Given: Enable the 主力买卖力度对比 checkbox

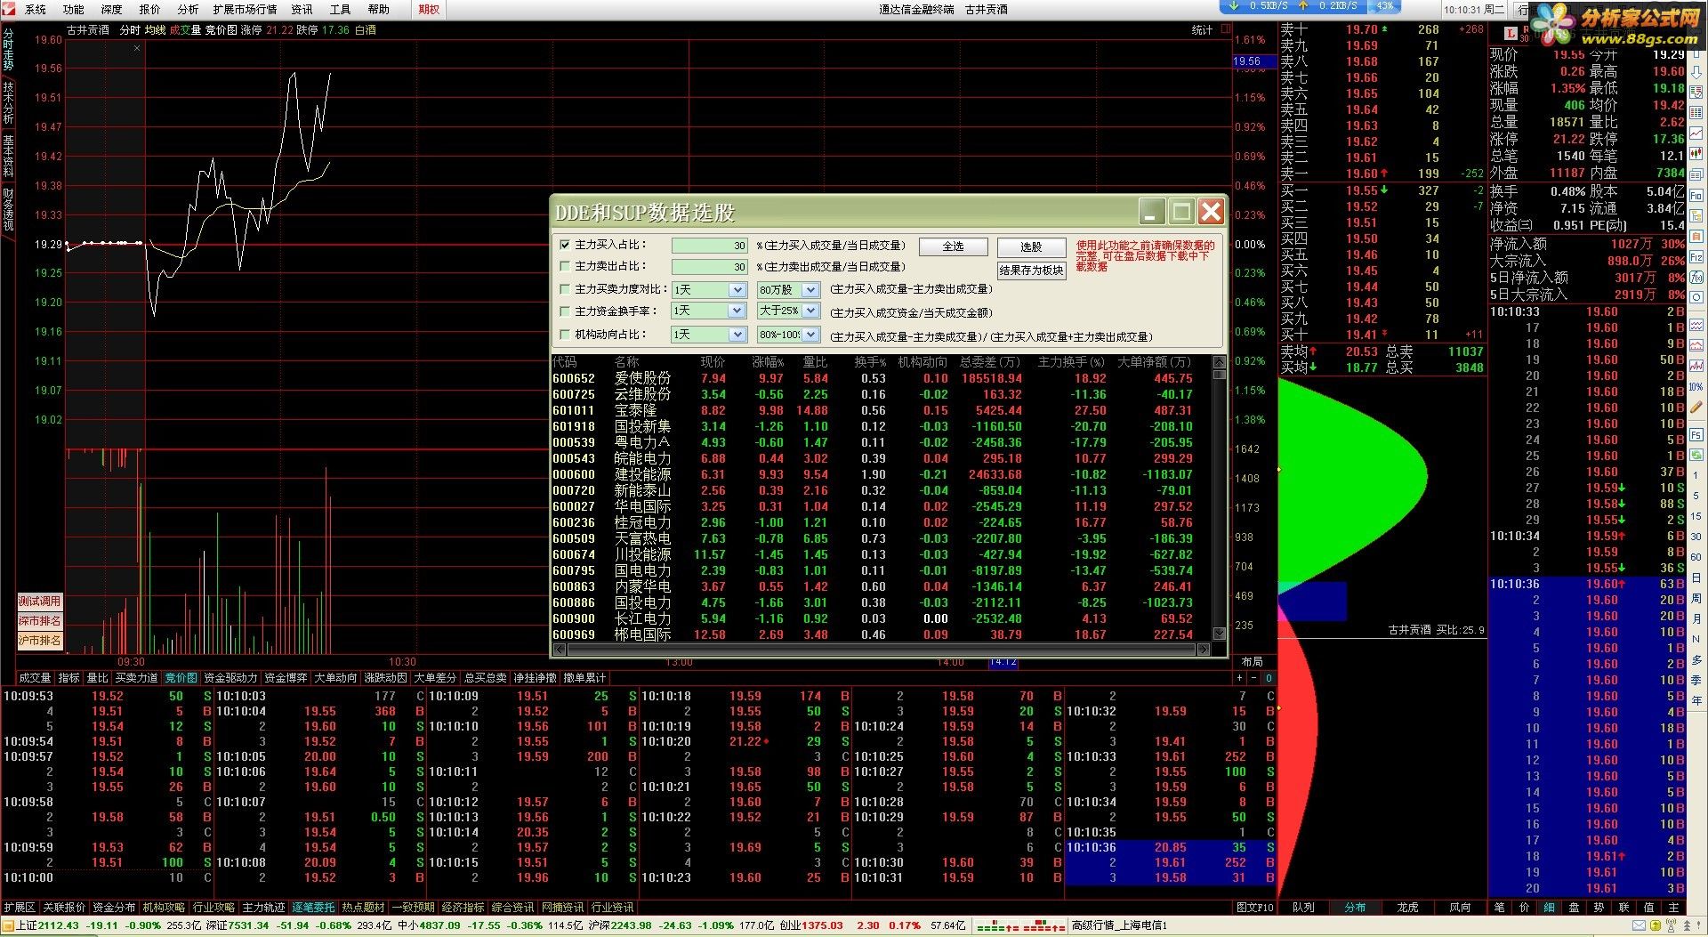Looking at the screenshot, I should (x=565, y=289).
